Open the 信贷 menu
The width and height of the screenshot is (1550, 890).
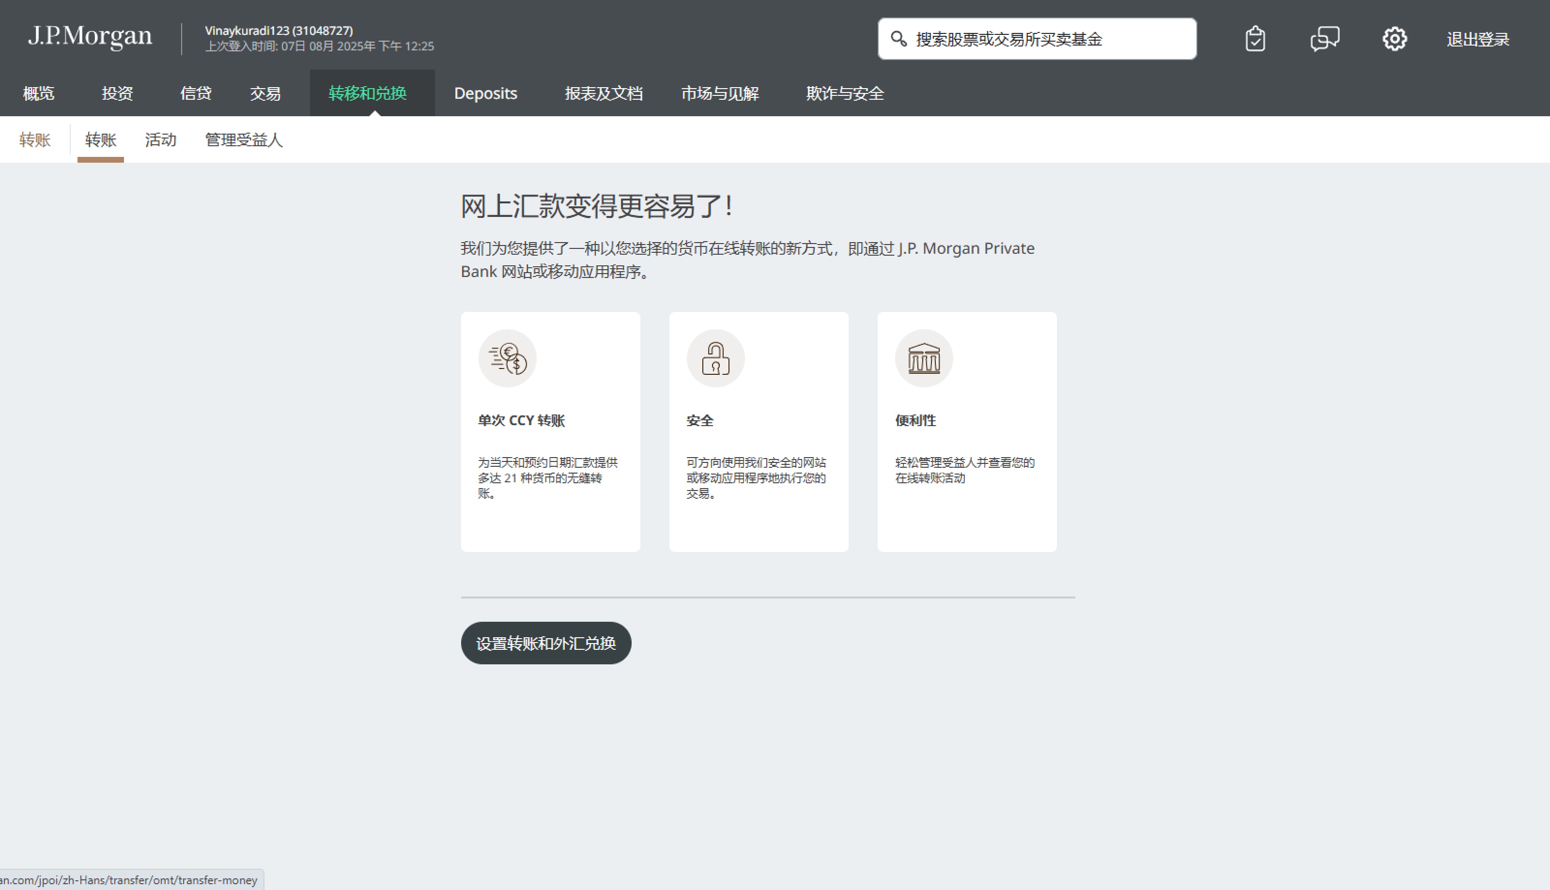pyautogui.click(x=196, y=93)
